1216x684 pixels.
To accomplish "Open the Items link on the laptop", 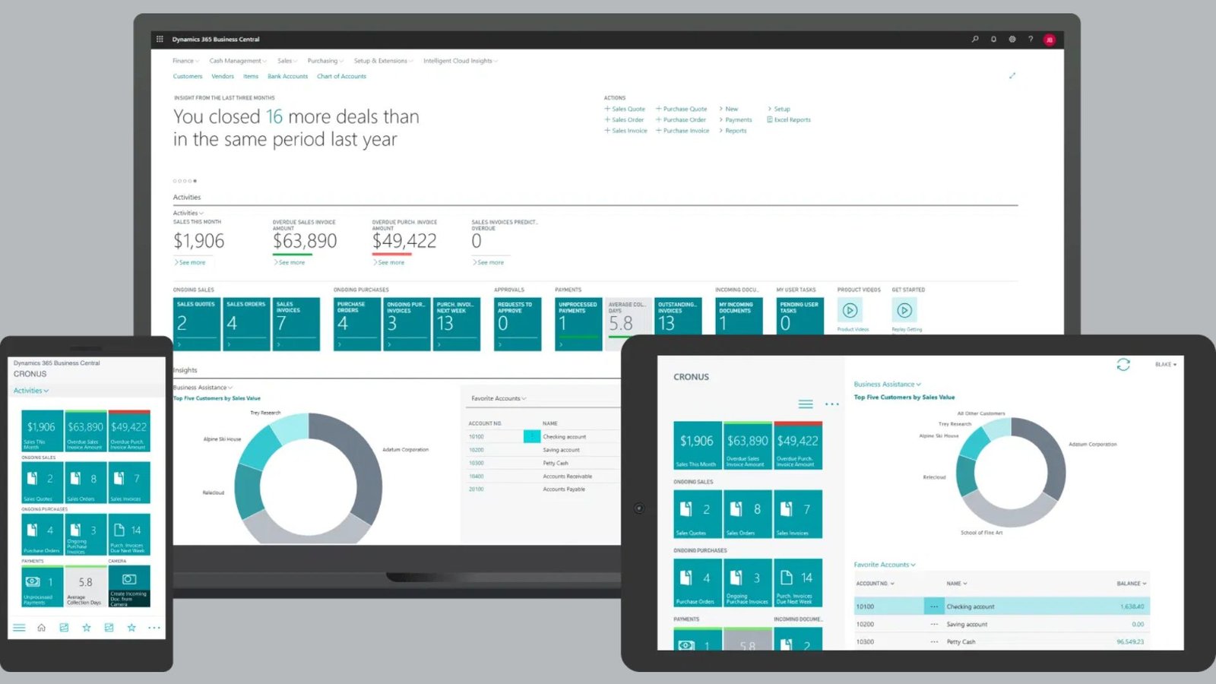I will coord(251,76).
